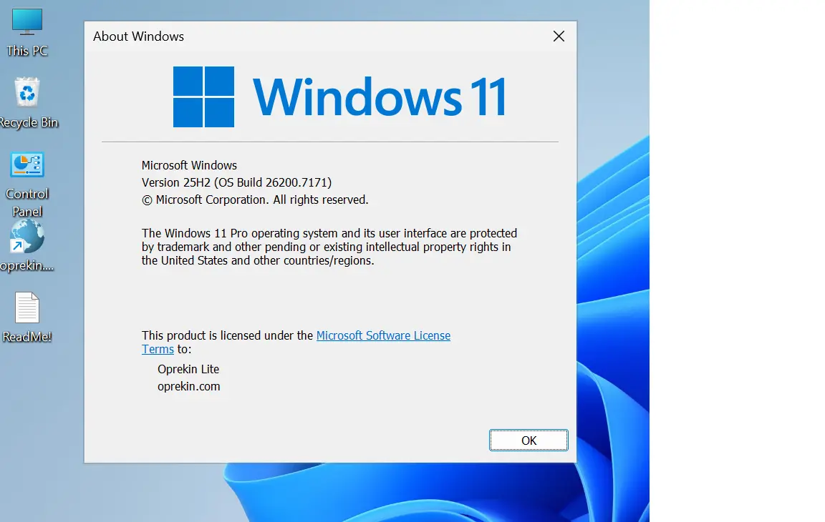The width and height of the screenshot is (825, 522).
Task: Click the Windows 11 Pro trademark paragraph
Action: (x=329, y=247)
